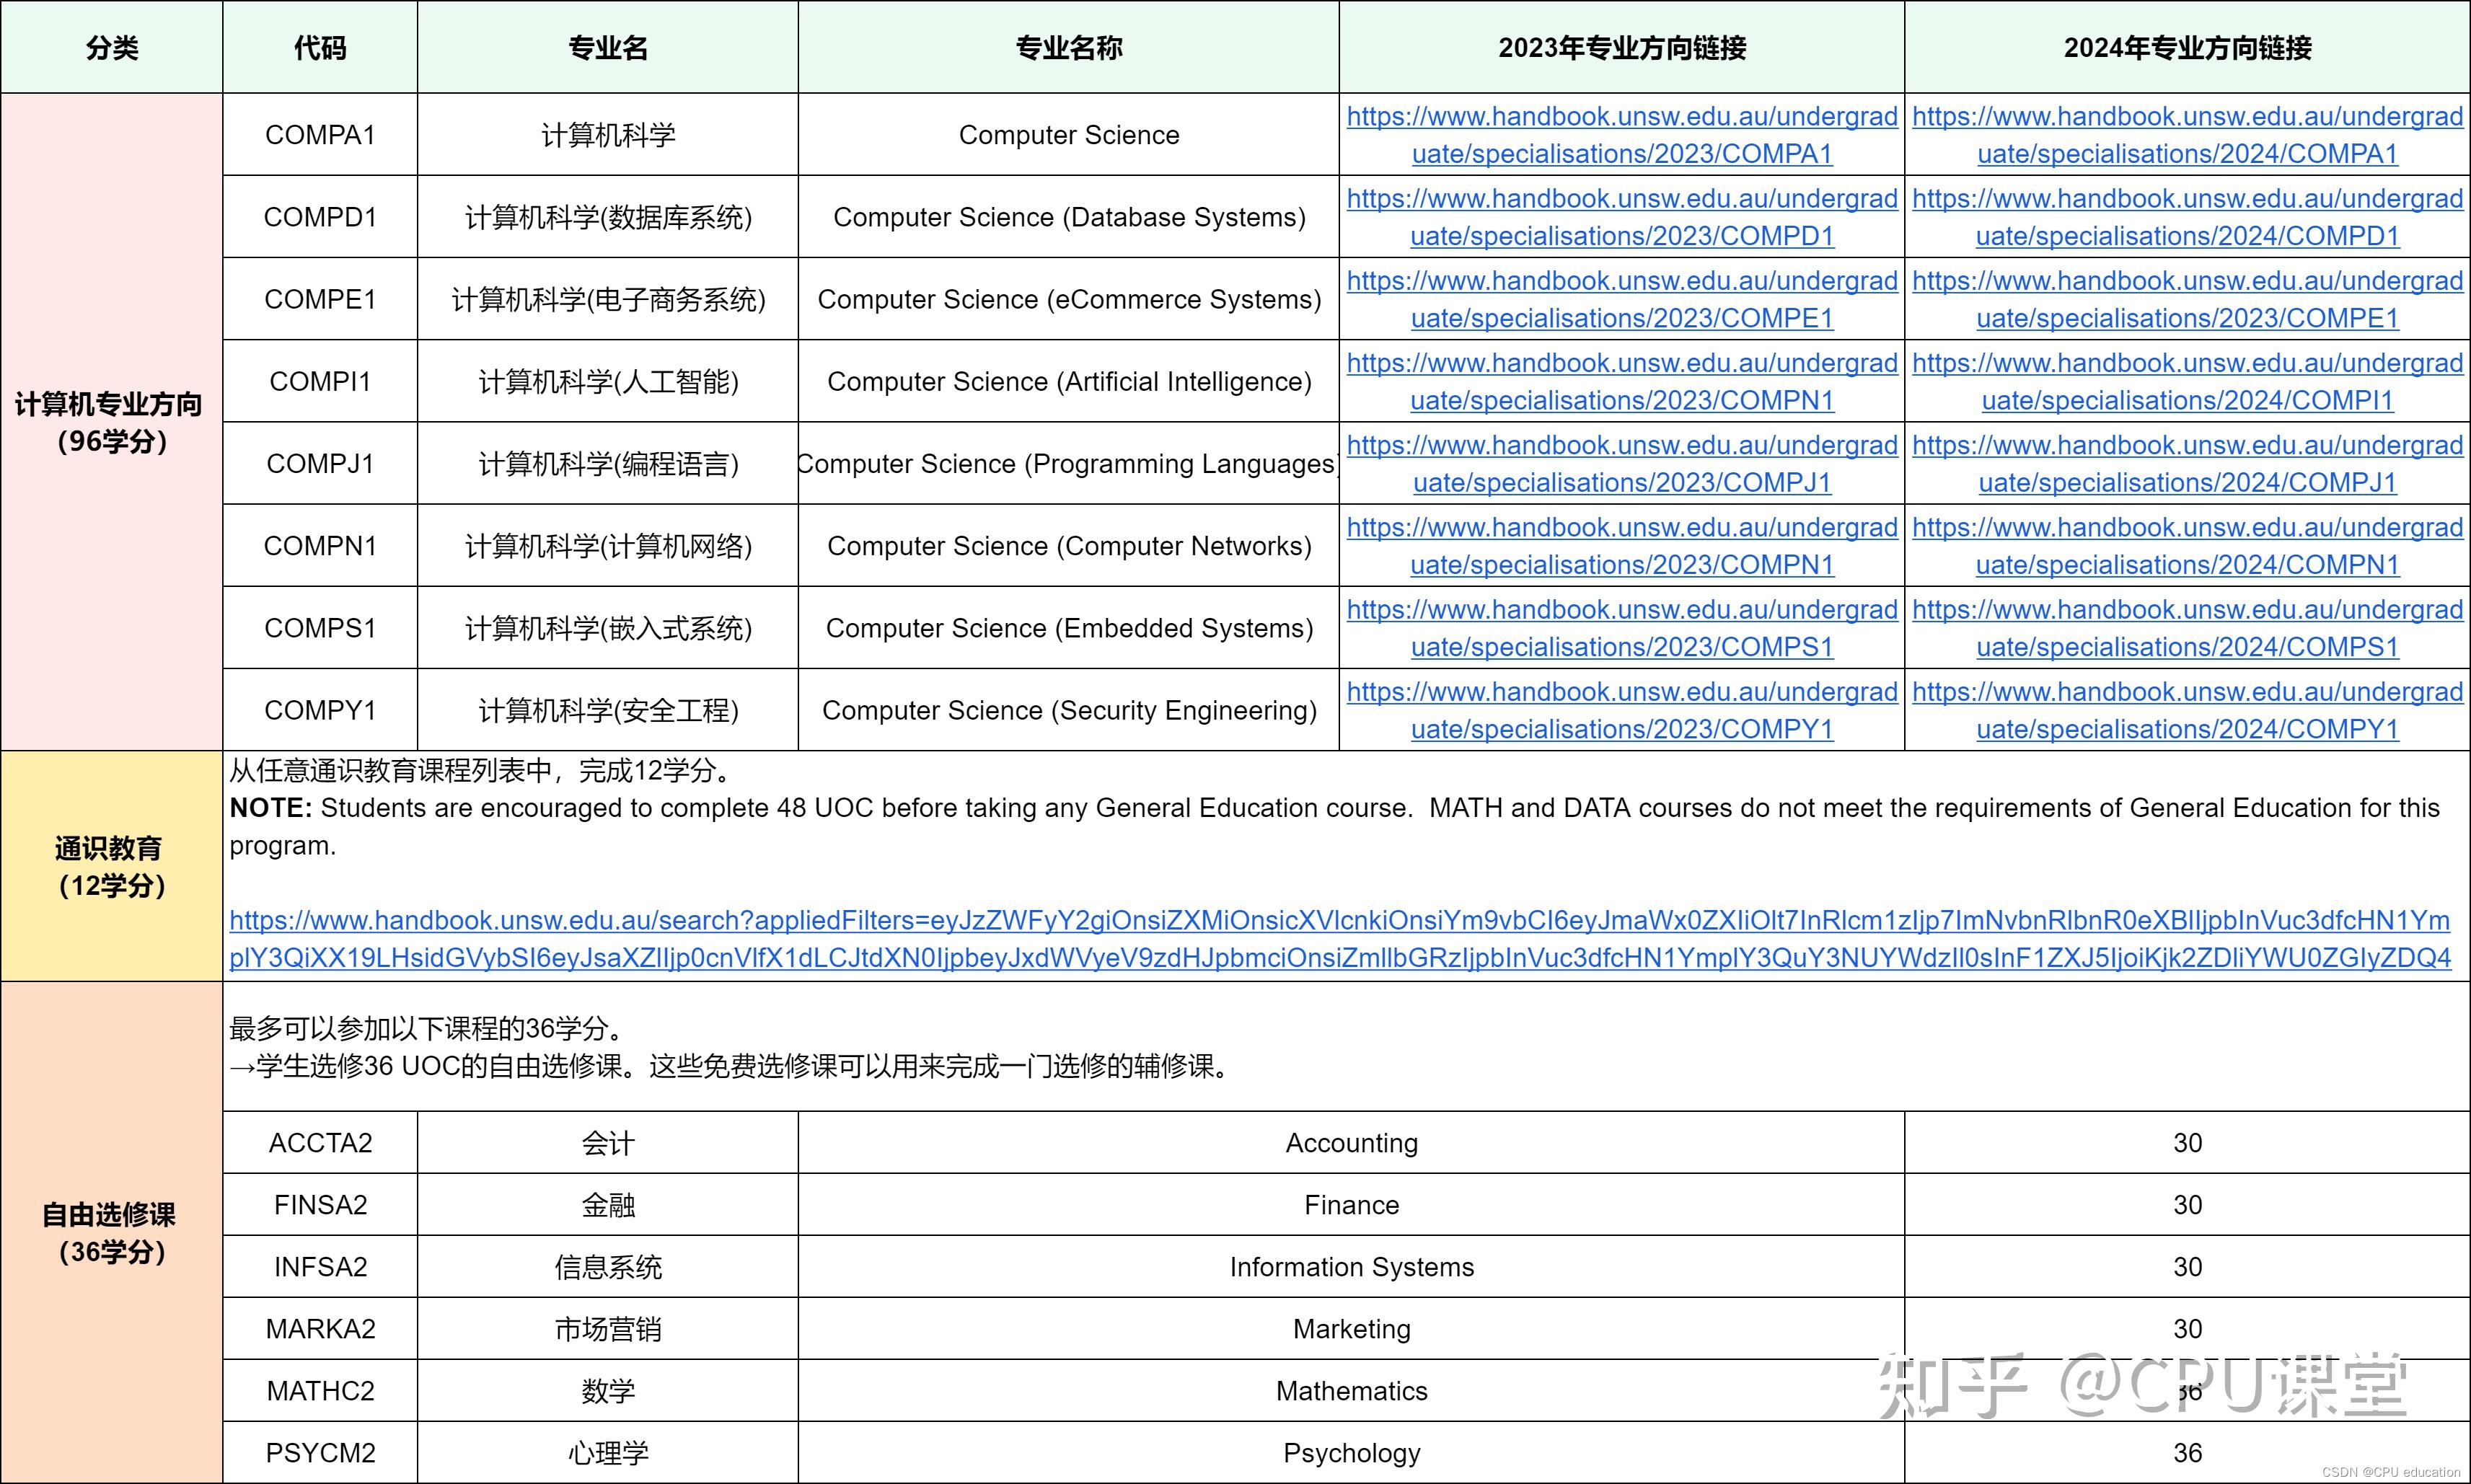
Task: Select the 计算机专业方向 (96学分) category cell
Action: coord(111,422)
